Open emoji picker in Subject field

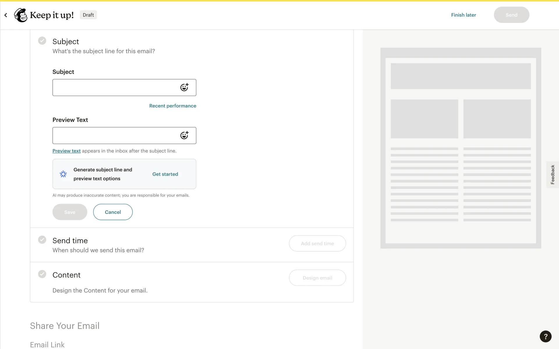click(x=184, y=87)
